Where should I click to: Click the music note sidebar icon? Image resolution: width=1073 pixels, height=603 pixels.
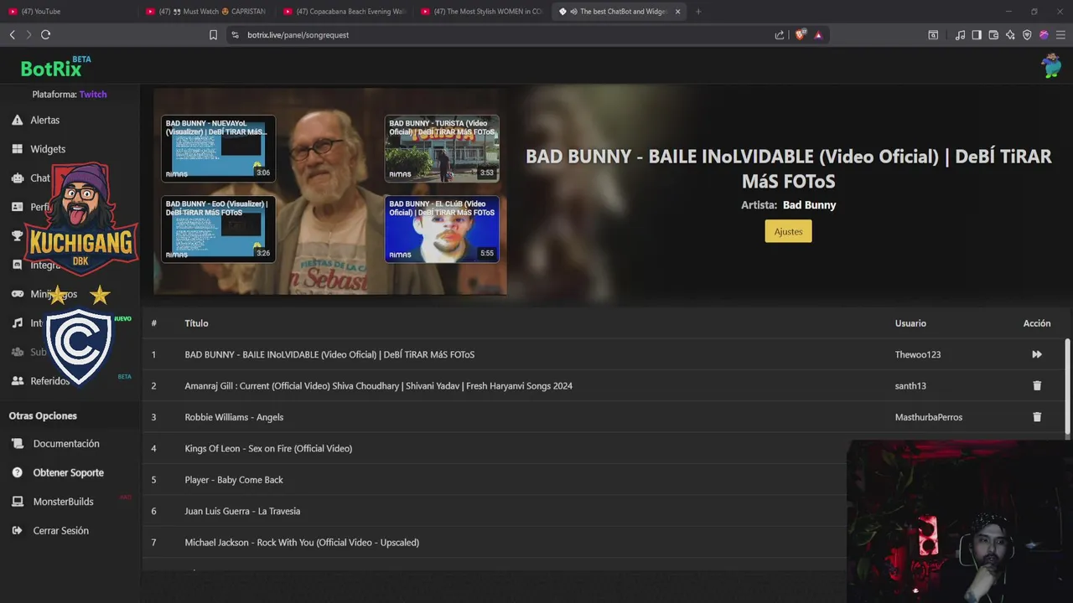pos(17,322)
